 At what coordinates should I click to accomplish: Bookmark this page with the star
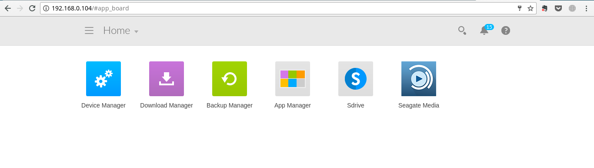pyautogui.click(x=531, y=8)
